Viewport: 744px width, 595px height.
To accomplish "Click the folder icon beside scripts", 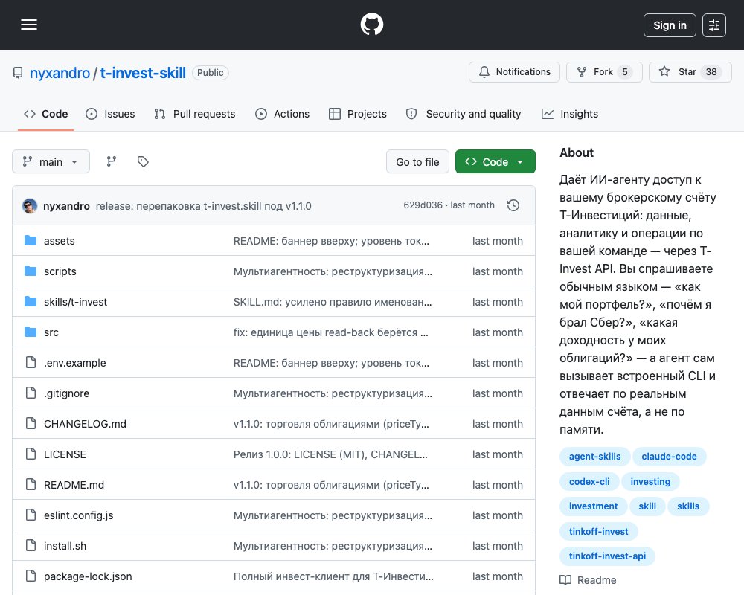I will 31,271.
